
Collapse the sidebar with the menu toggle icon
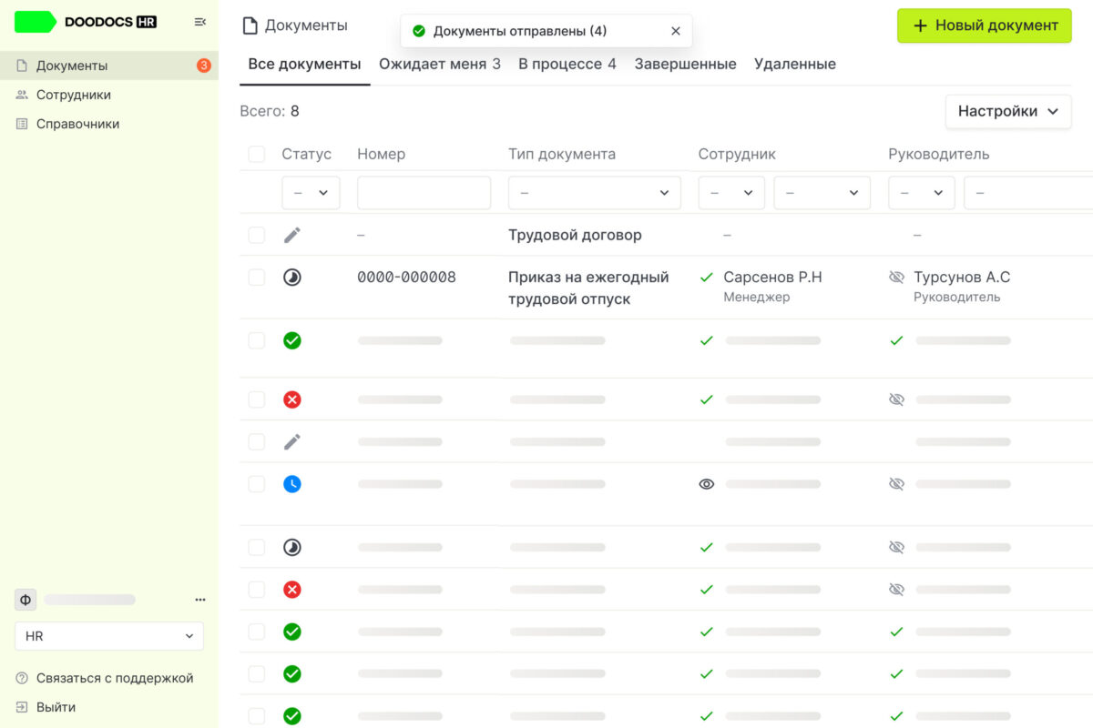(x=200, y=22)
